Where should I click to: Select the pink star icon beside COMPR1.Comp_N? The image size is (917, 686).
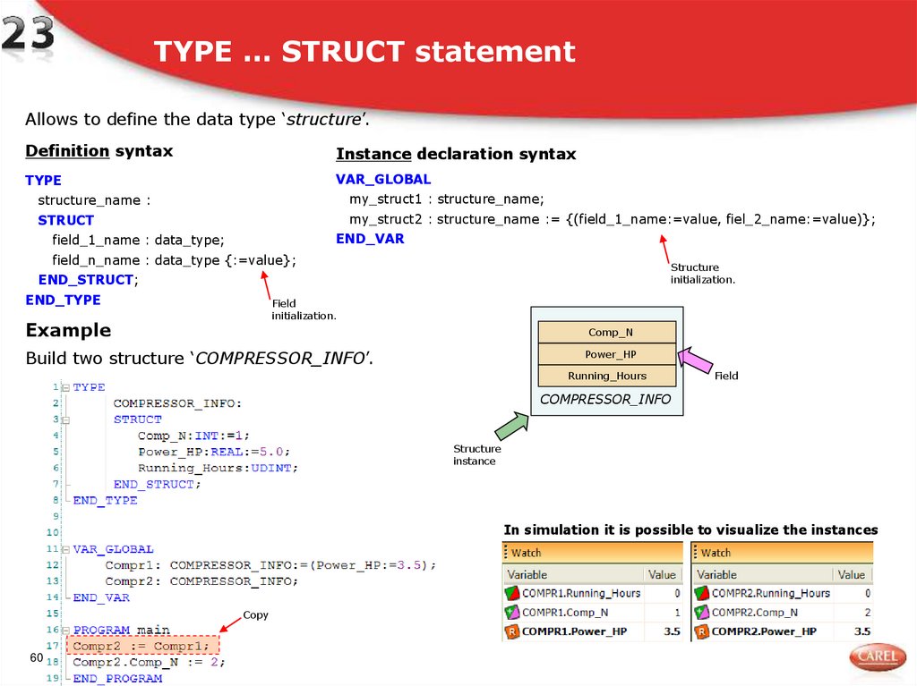[x=514, y=612]
